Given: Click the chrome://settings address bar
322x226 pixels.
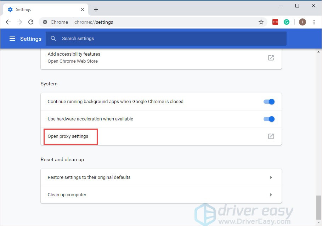Looking at the screenshot, I should click(142, 22).
